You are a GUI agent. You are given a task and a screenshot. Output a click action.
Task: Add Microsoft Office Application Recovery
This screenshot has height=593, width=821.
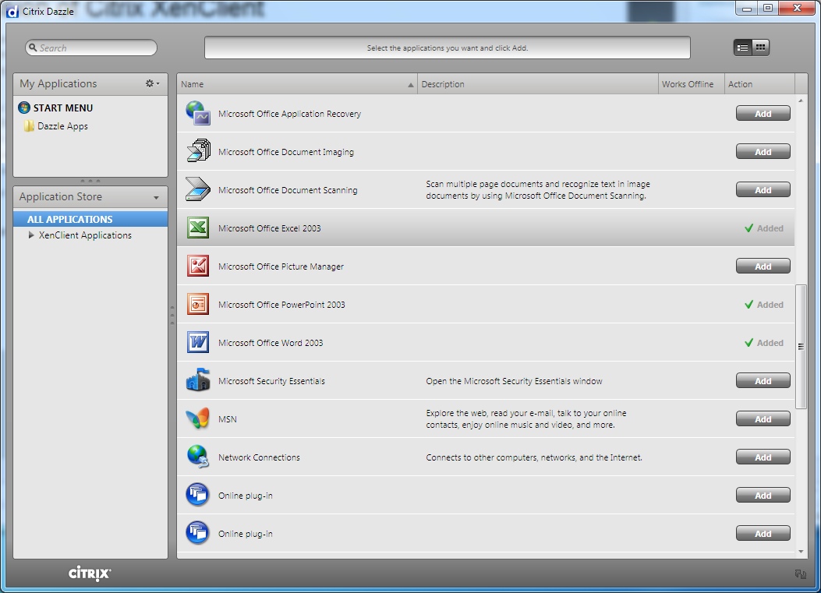763,114
